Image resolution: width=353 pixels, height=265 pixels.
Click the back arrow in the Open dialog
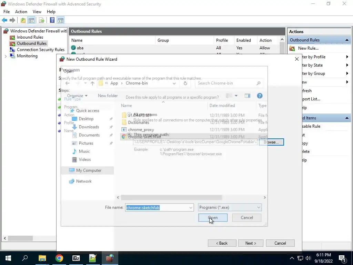tap(67, 83)
